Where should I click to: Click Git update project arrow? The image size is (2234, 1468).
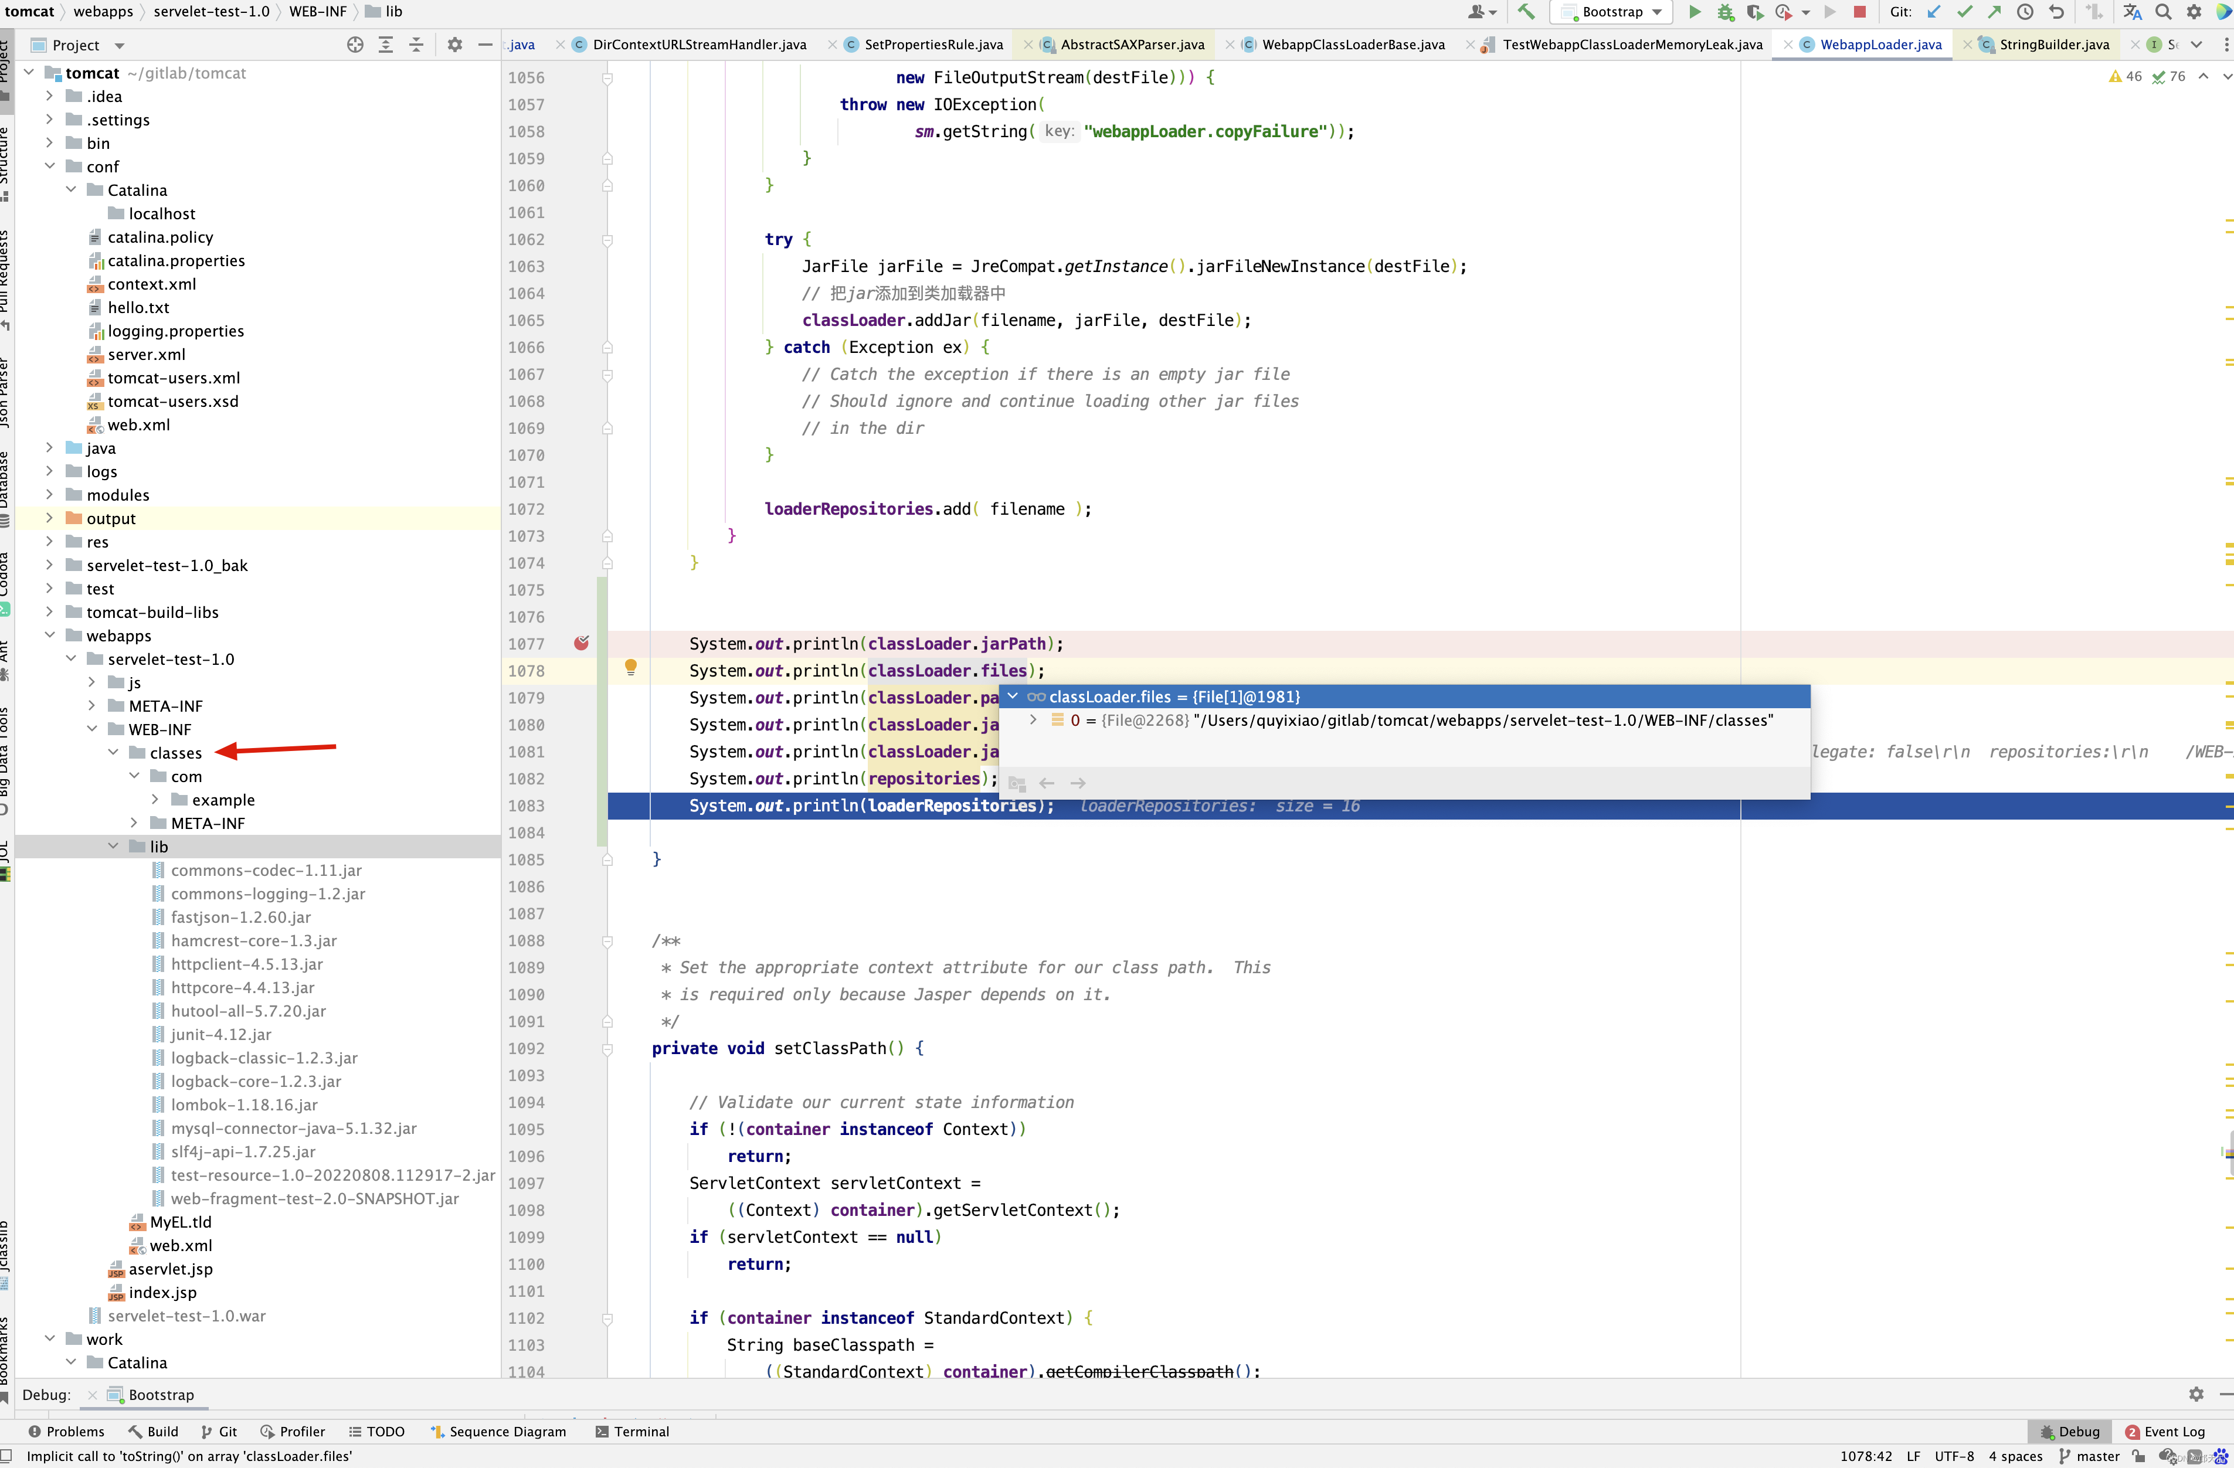[x=1934, y=12]
